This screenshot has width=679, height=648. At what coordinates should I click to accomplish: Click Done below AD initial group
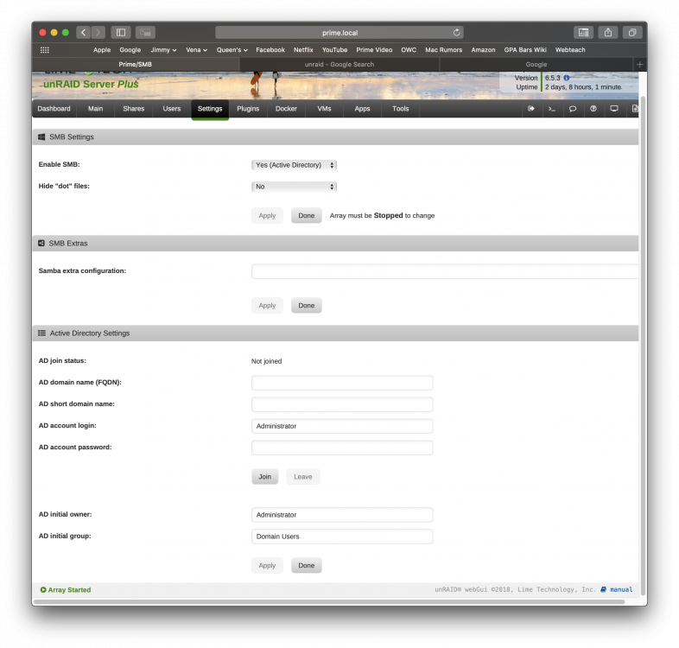306,565
